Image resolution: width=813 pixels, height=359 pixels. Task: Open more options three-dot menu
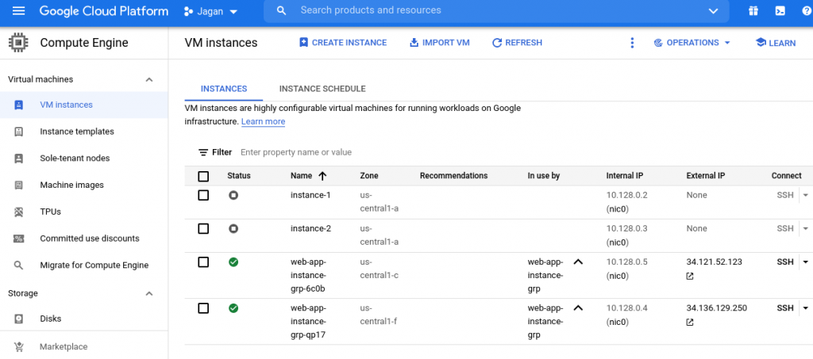(x=632, y=43)
